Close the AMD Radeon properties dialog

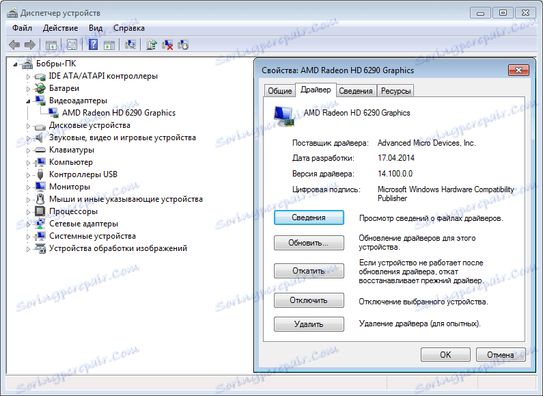[518, 70]
